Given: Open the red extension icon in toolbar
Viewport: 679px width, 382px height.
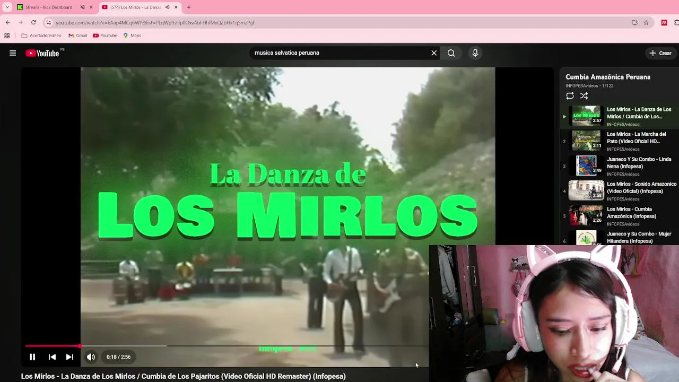Looking at the screenshot, I should 664,22.
